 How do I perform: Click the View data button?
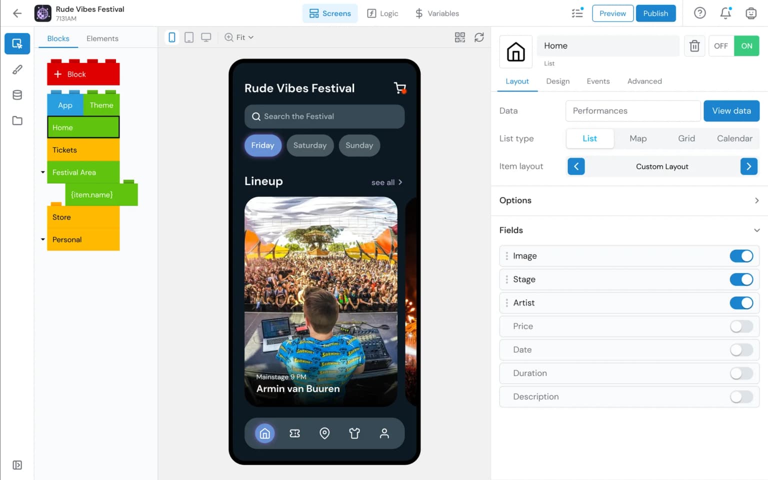[731, 110]
